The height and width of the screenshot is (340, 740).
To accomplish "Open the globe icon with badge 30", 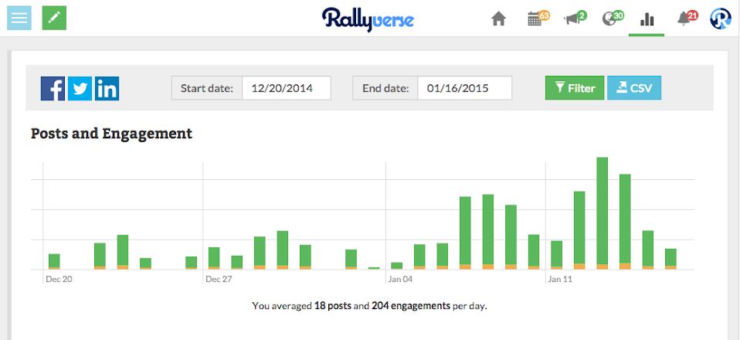I will 613,19.
